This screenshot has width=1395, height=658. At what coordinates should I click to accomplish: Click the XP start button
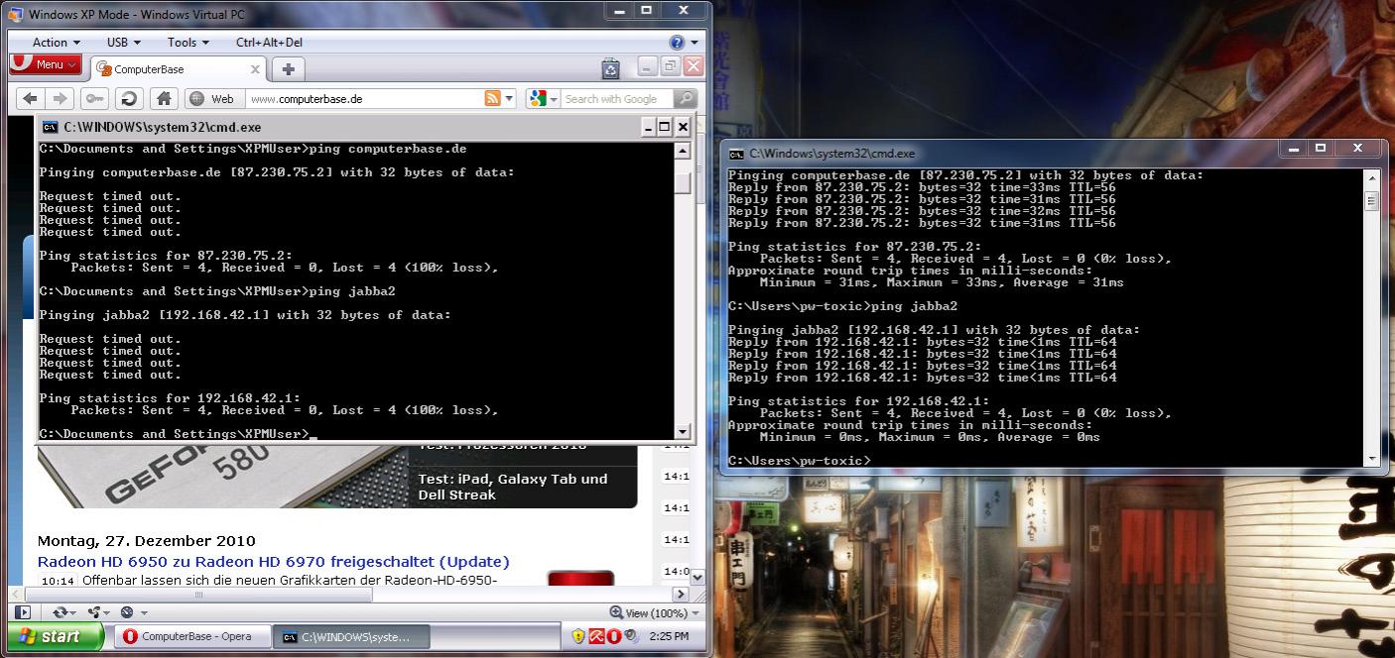56,636
